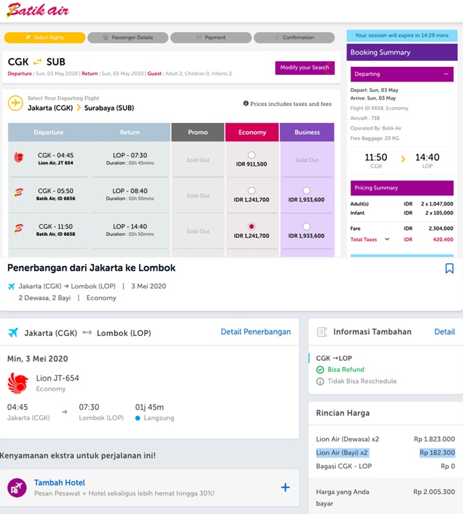
Task: Click the plus icon to add hotel
Action: 285,488
